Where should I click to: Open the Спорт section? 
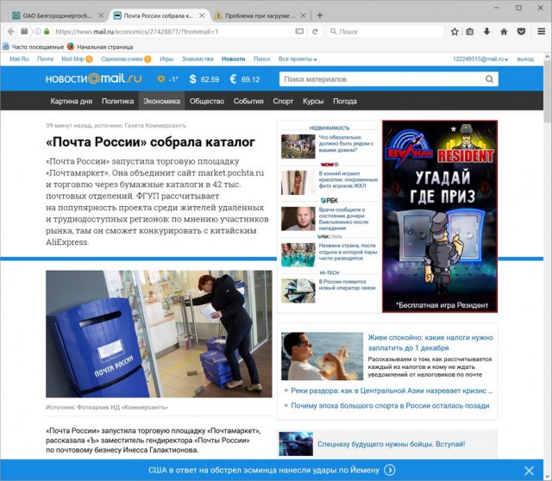point(283,102)
